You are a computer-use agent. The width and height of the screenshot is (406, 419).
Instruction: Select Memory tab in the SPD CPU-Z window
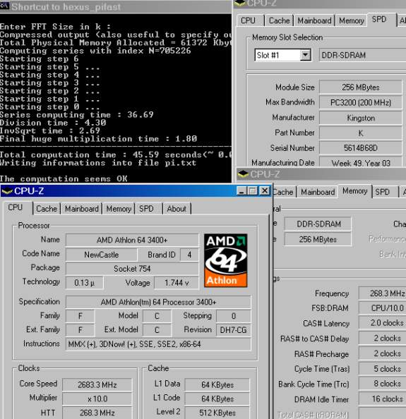[351, 20]
